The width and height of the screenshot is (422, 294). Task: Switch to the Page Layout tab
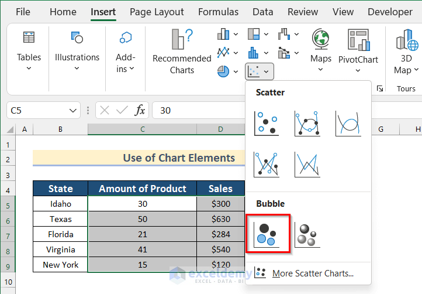pyautogui.click(x=157, y=12)
